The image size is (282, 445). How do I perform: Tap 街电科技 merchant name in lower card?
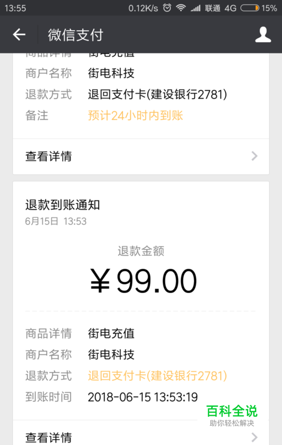(x=111, y=355)
